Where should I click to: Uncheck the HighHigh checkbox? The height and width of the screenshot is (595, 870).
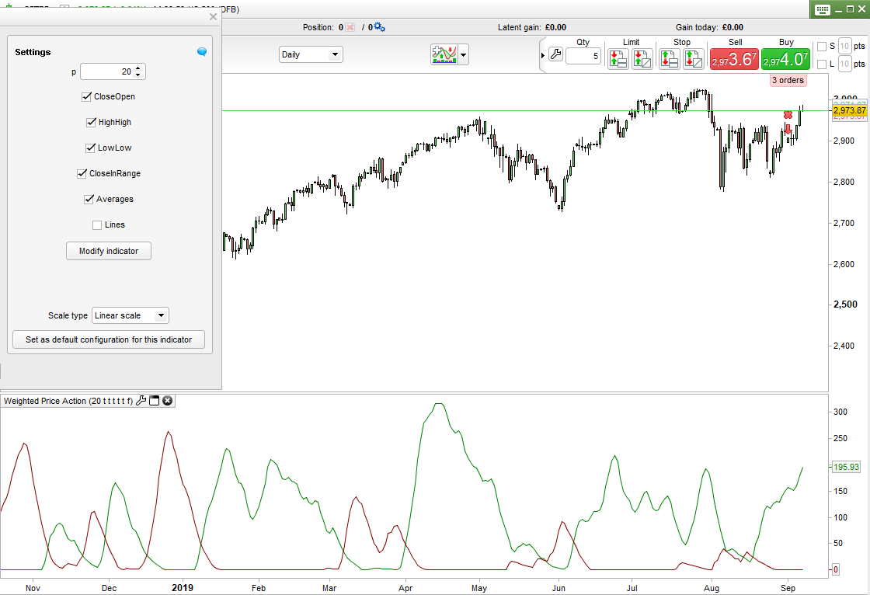coord(91,122)
